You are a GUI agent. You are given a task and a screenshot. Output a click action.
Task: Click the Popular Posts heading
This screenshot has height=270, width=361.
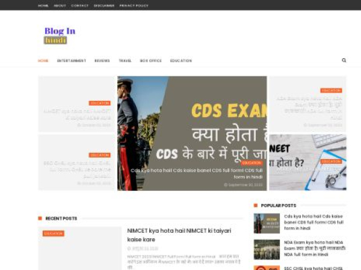click(279, 205)
